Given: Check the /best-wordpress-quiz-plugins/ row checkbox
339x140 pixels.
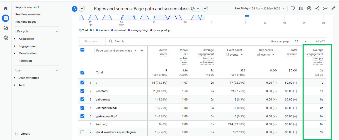Looking at the screenshot, I should click(82, 132).
